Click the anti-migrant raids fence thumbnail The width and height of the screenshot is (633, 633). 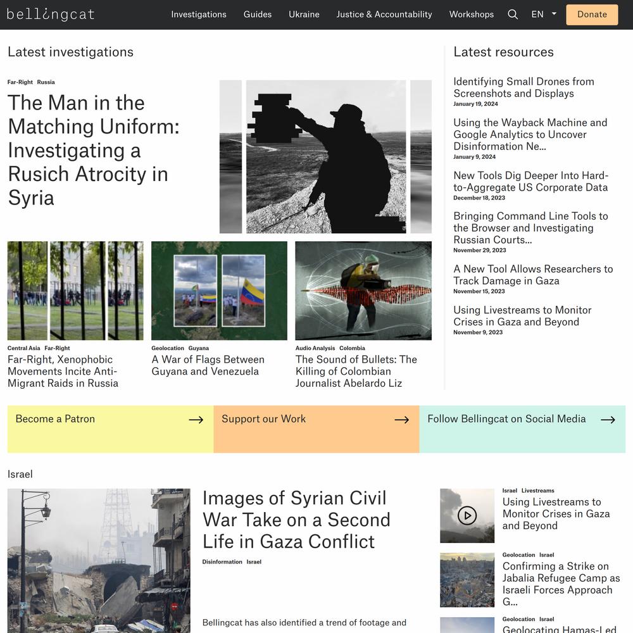click(x=75, y=291)
